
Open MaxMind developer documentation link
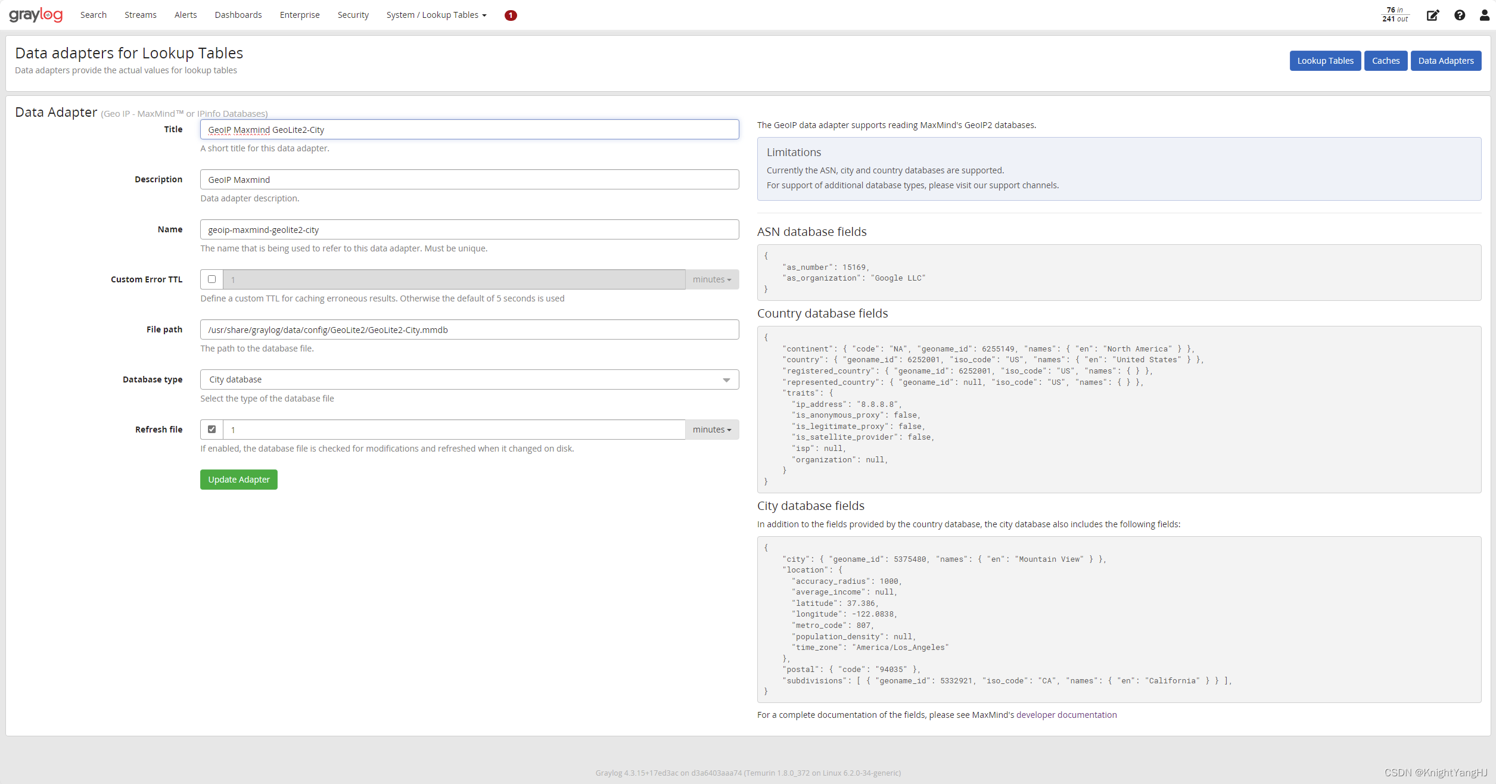point(1066,715)
